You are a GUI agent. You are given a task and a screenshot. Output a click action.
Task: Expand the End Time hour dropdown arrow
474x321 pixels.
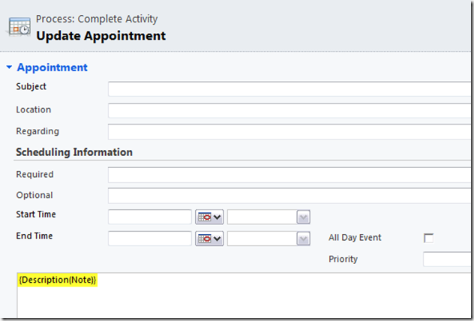(x=303, y=238)
